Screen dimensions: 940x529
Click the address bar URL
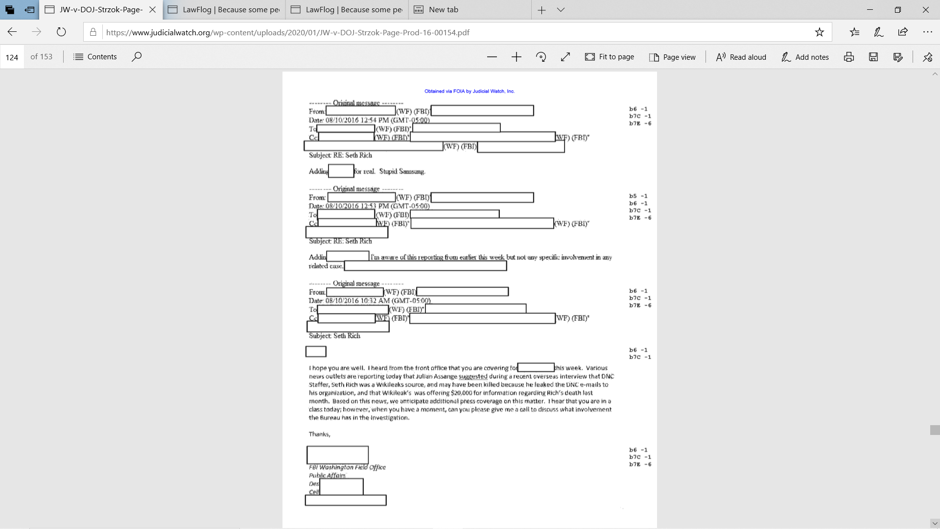pyautogui.click(x=287, y=32)
